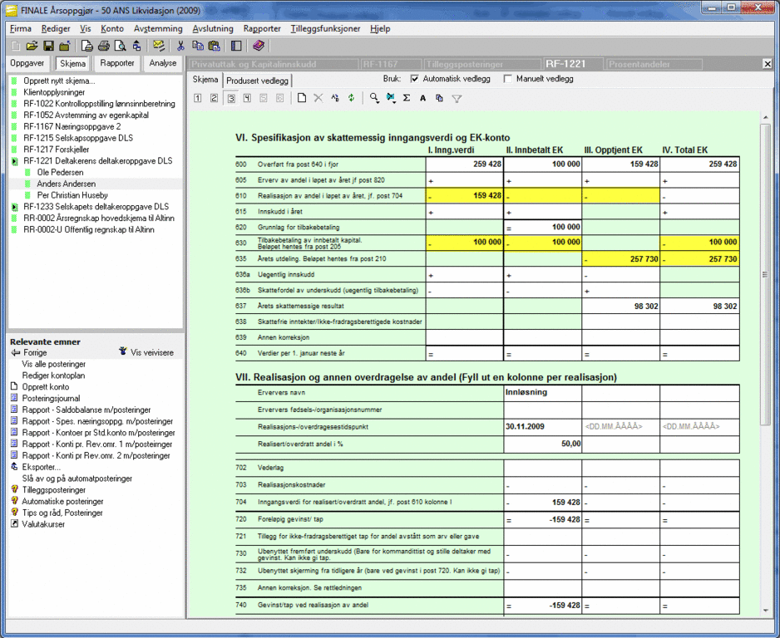Click the form scroll down arrow

pos(765,611)
